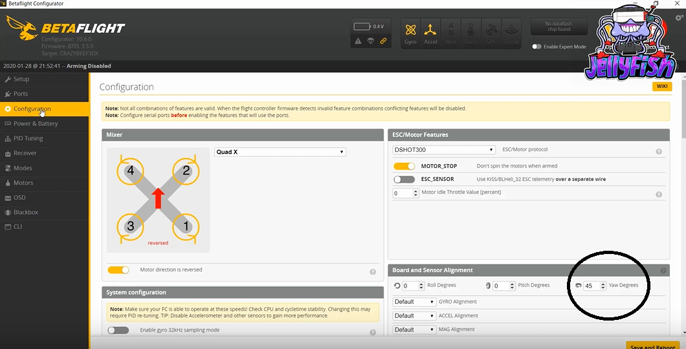Click the Pitch Degrees input field
Image resolution: width=686 pixels, height=349 pixels.
[503, 286]
